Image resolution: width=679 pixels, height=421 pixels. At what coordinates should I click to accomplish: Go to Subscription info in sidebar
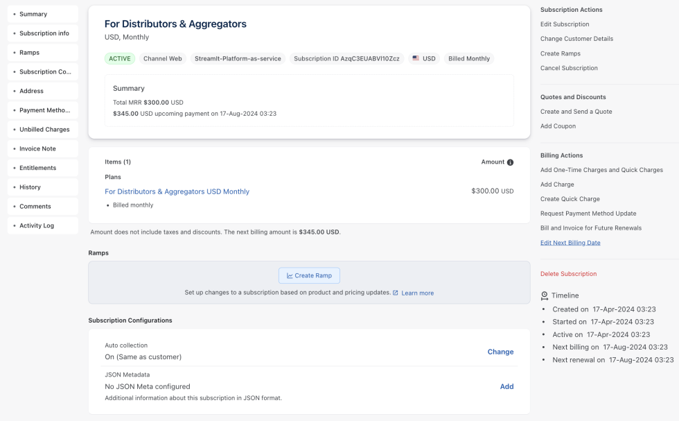pos(44,33)
